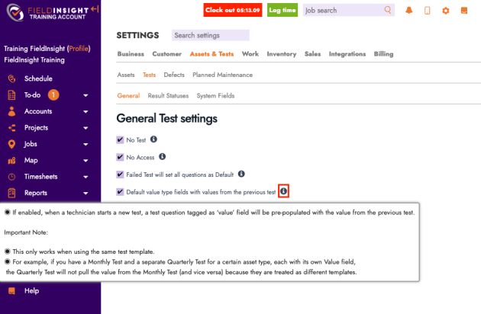Image resolution: width=481 pixels, height=314 pixels.
Task: Open the Customer settings tab
Action: click(167, 54)
